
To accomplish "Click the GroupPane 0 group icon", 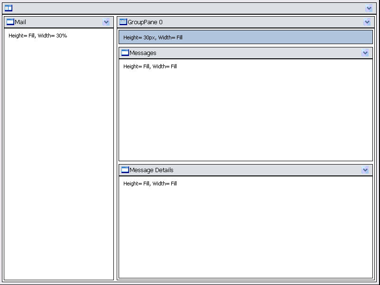I will tap(123, 22).
